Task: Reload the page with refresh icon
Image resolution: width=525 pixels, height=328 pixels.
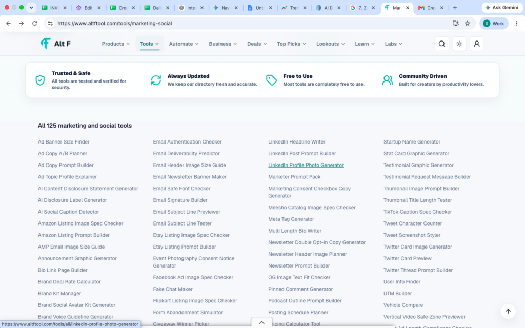Action: pos(34,24)
